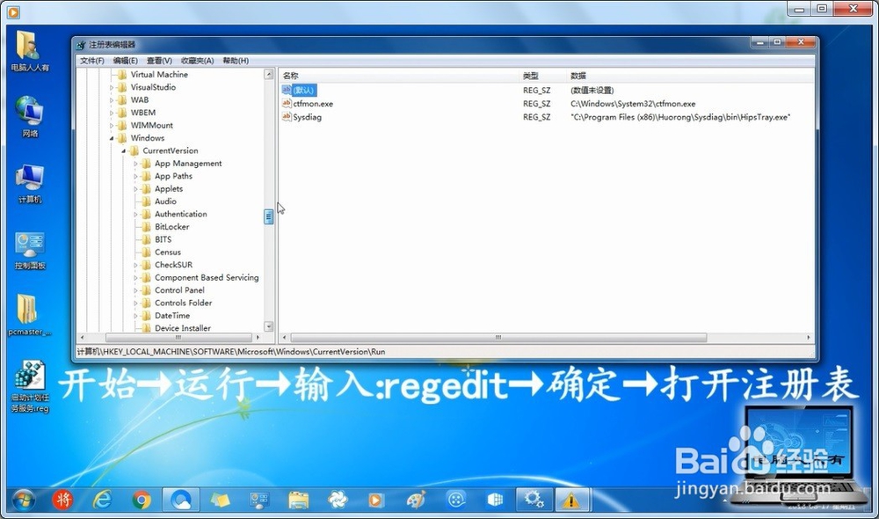Open the 帮助(H) menu
Image resolution: width=879 pixels, height=519 pixels.
(x=236, y=61)
